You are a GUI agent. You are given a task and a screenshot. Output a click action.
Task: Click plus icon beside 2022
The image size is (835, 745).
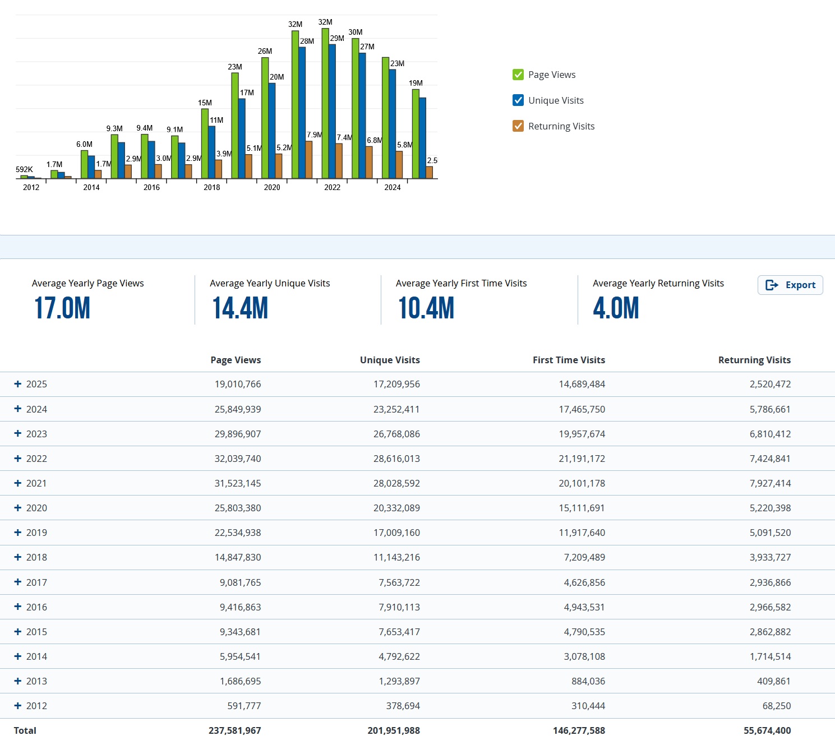18,459
